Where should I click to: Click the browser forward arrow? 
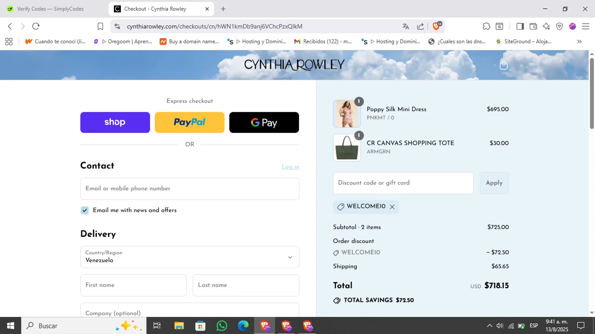tap(23, 26)
